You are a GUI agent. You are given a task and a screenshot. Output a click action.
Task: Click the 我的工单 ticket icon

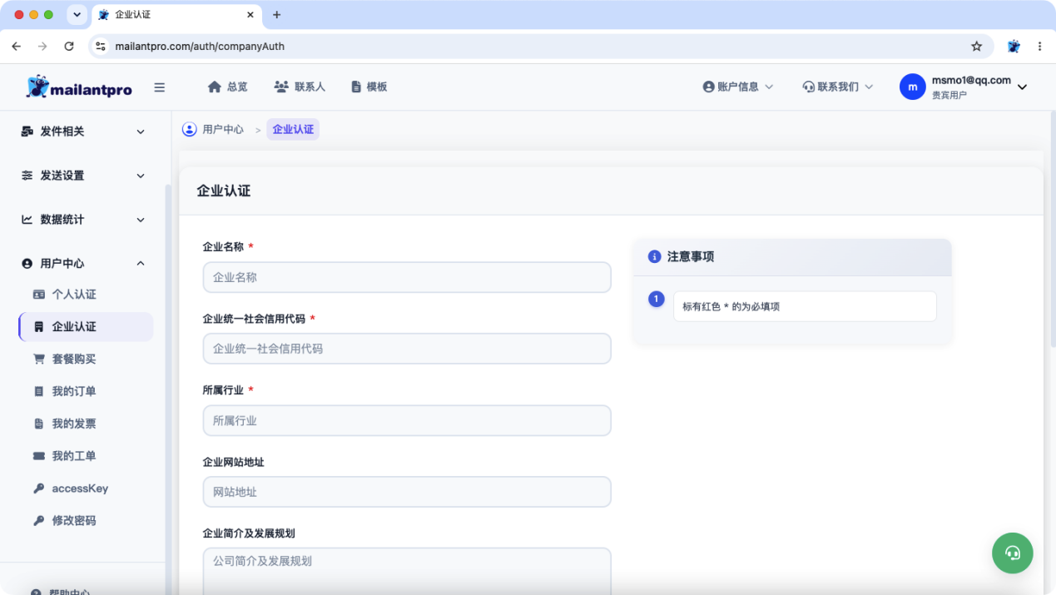(x=38, y=456)
